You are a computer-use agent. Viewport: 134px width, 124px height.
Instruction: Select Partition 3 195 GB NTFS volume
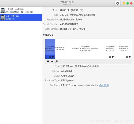click(x=85, y=49)
